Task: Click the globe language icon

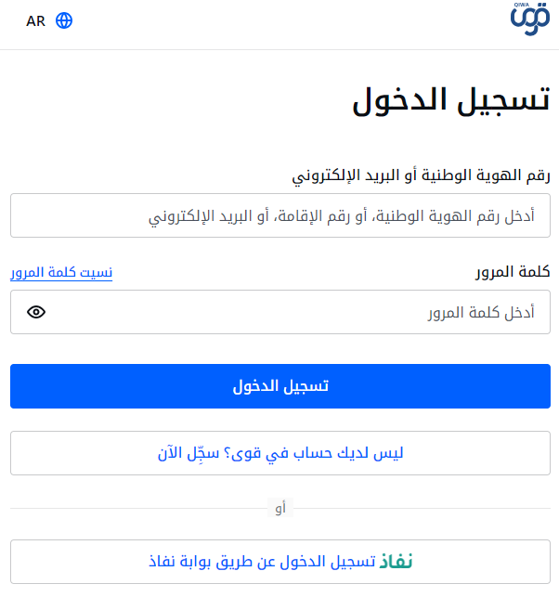Action: pos(64,20)
